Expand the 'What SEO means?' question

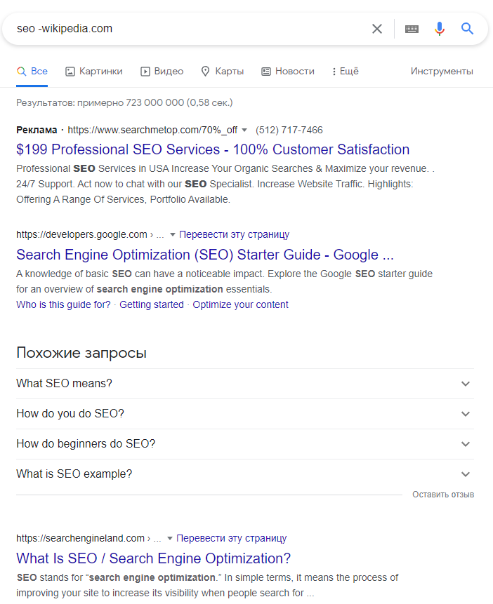(x=243, y=384)
